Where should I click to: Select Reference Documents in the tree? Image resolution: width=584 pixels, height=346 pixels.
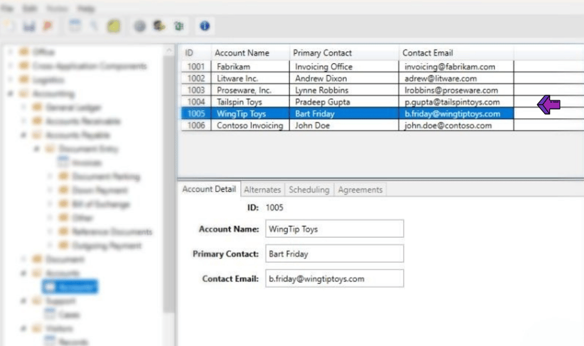pyautogui.click(x=112, y=231)
